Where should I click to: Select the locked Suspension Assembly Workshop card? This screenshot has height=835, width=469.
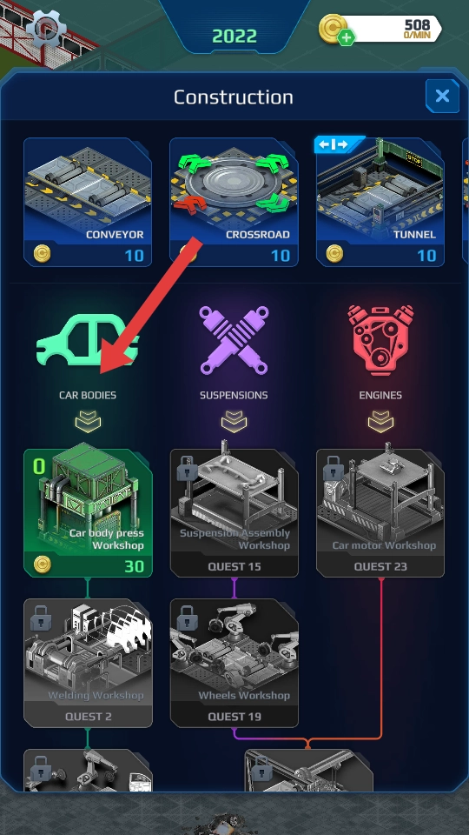pyautogui.click(x=234, y=513)
